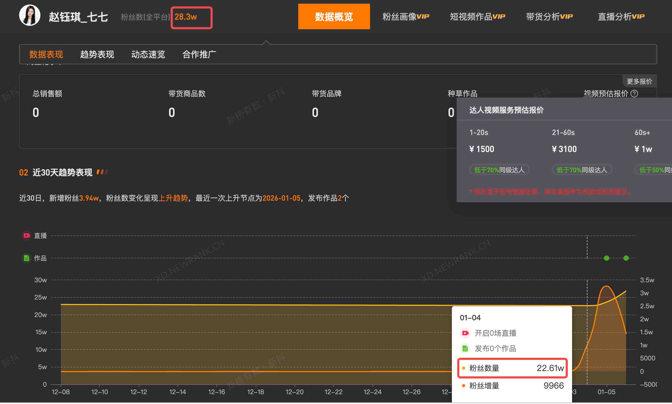Select the 趋势表现 sub-tab
The width and height of the screenshot is (672, 404).
click(97, 54)
